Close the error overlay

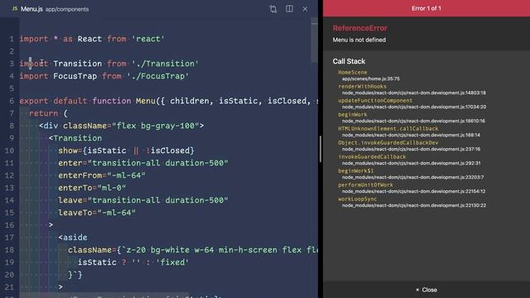(426, 290)
